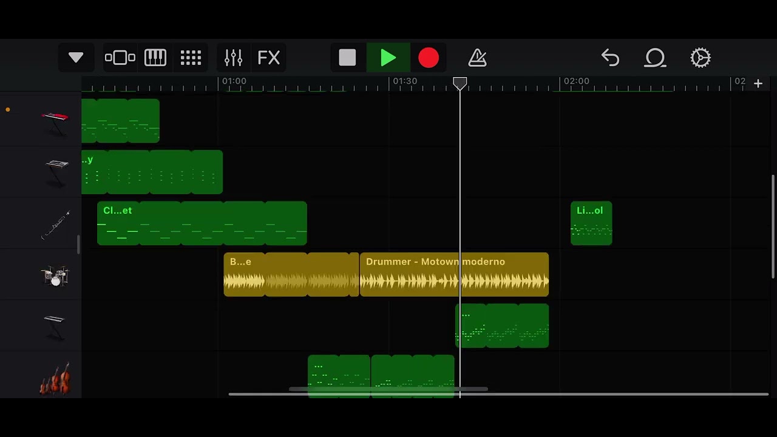Image resolution: width=777 pixels, height=437 pixels.
Task: Click the 01:00 mark on the ruler
Action: (234, 81)
